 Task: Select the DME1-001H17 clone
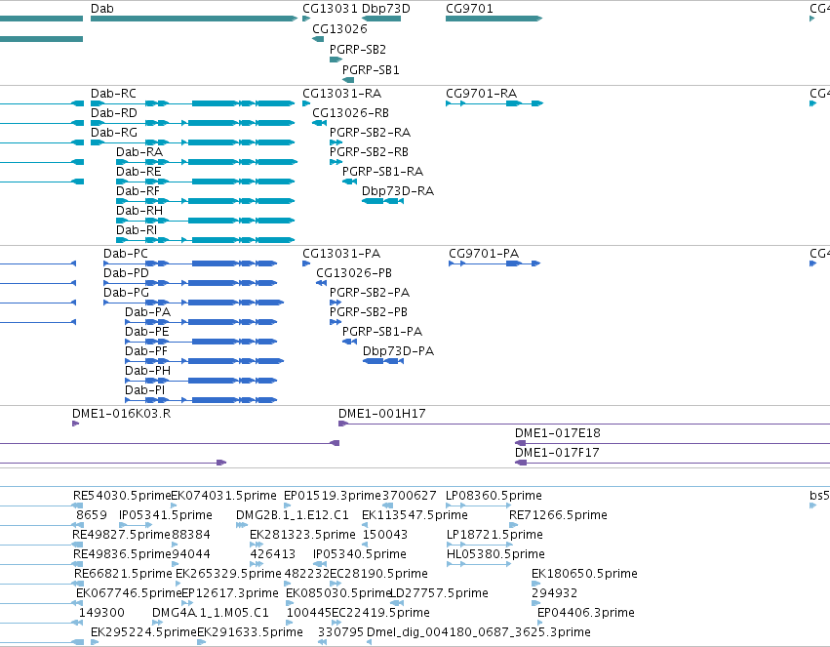tap(584, 424)
